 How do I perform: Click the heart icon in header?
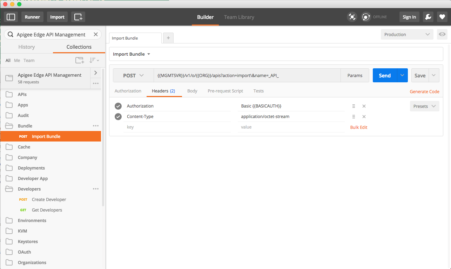click(442, 17)
